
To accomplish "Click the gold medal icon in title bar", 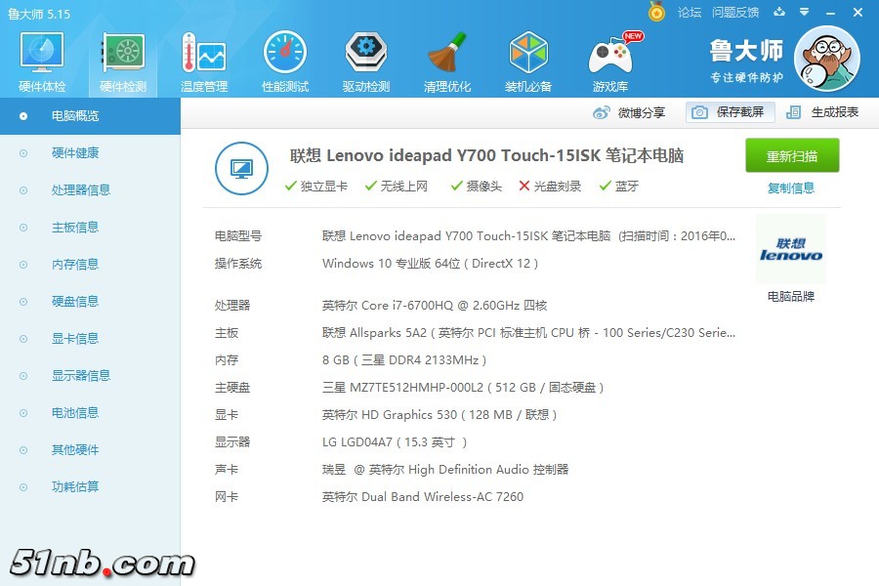I will 656,11.
